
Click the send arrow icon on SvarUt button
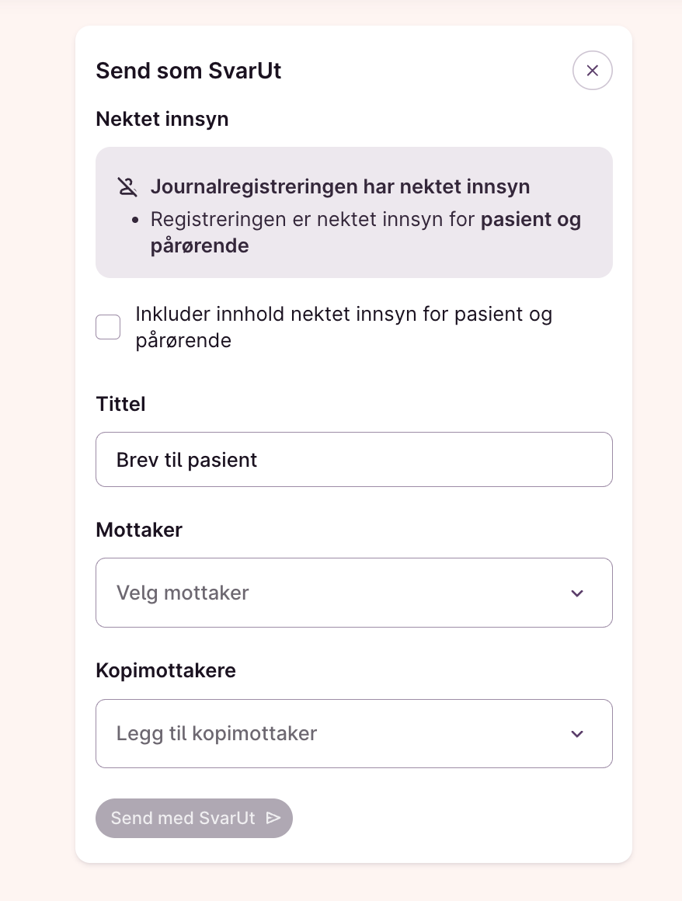pos(273,818)
